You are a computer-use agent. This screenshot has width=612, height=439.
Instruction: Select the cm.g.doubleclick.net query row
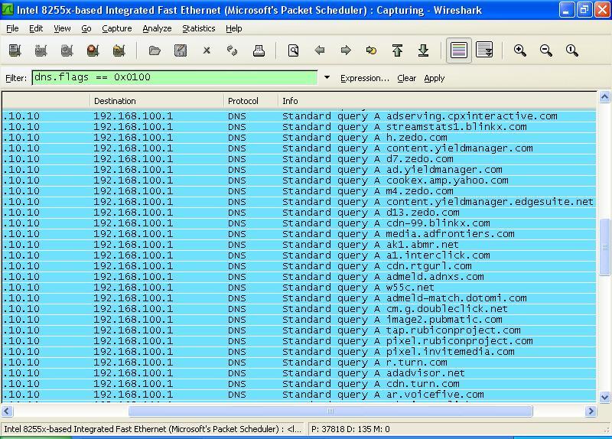click(299, 309)
